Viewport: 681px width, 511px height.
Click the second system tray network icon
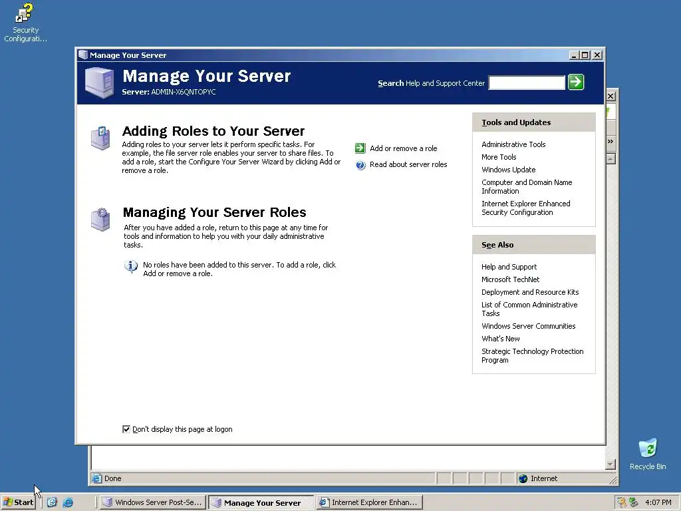[633, 502]
